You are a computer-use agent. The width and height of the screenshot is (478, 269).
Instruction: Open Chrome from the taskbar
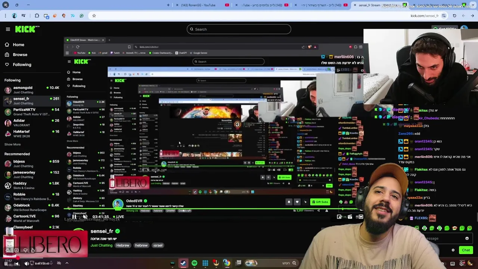coord(227,263)
